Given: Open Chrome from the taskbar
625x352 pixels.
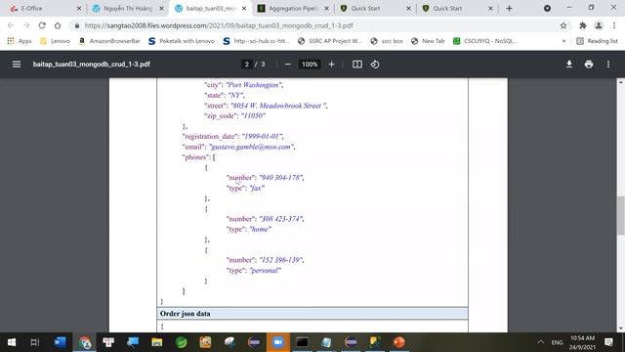Looking at the screenshot, I should click(x=85, y=342).
